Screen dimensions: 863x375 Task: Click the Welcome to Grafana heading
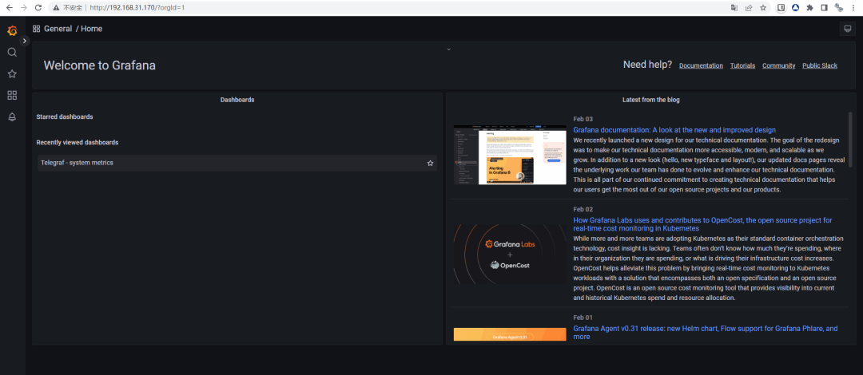[100, 65]
